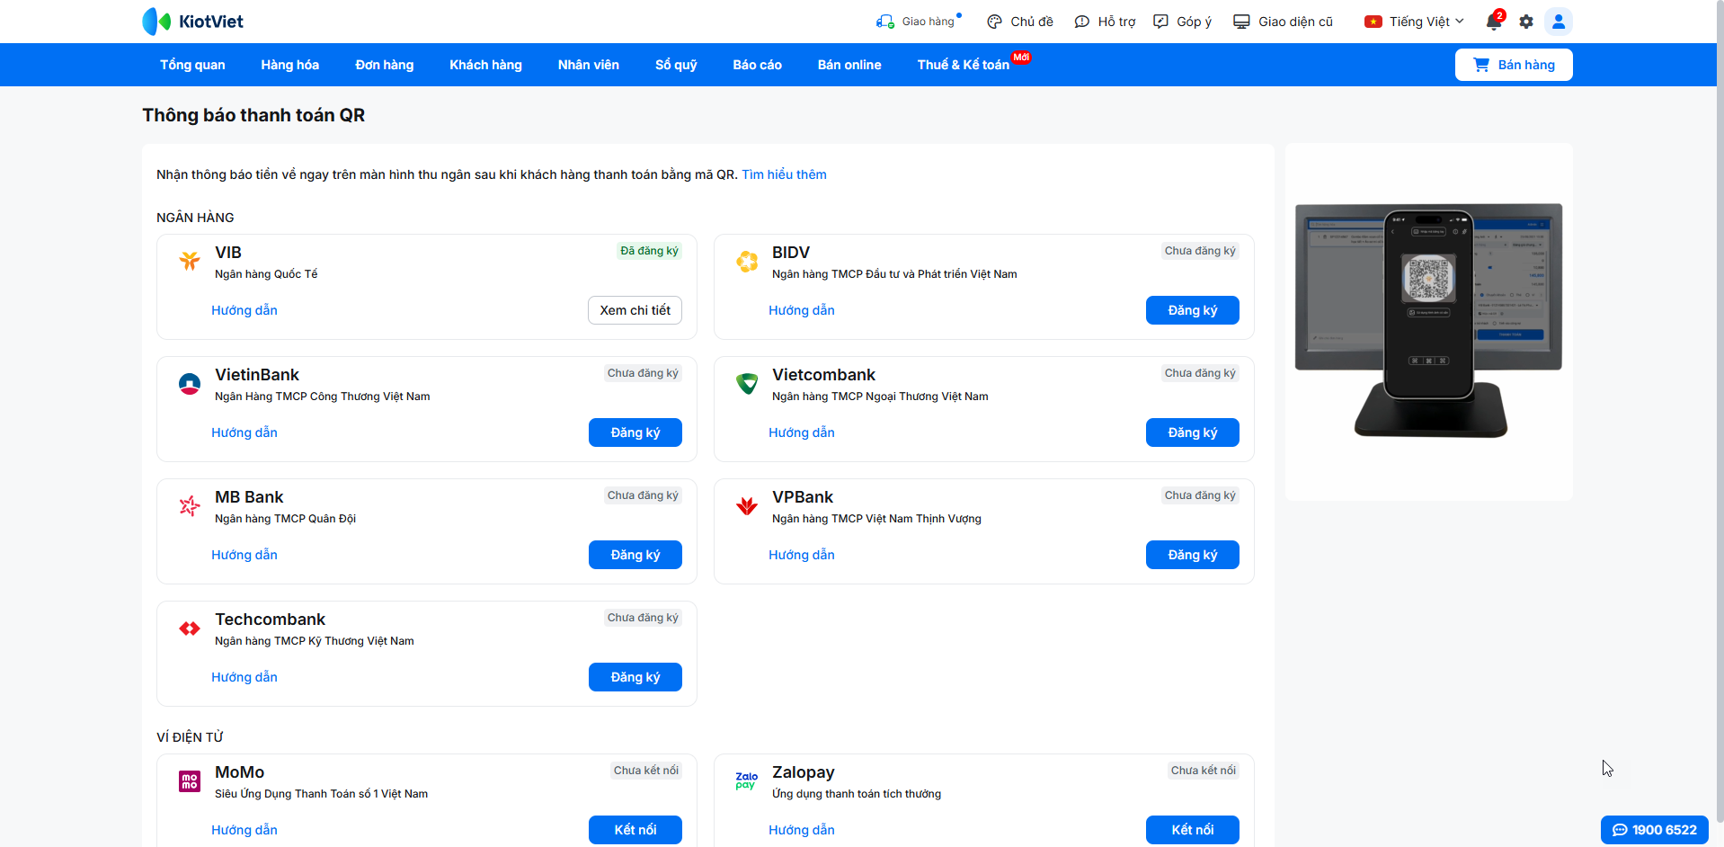Open the Giao hàng delivery icon
The height and width of the screenshot is (847, 1724).
pos(885,22)
